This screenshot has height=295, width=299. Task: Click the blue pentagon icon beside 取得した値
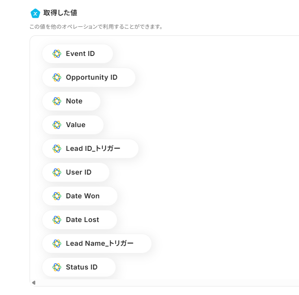(35, 13)
